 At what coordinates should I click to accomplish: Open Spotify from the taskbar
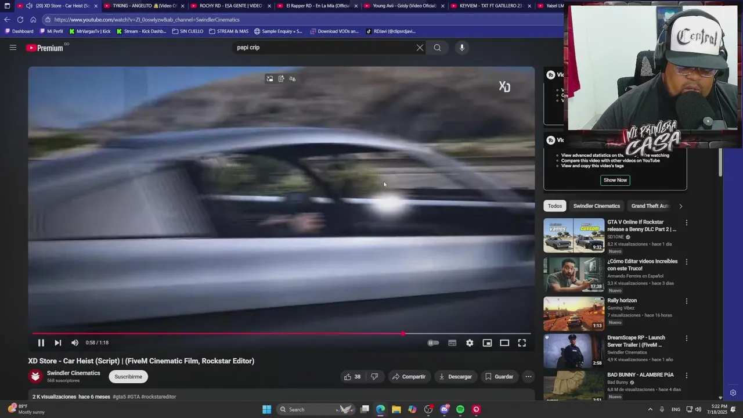[460, 409]
